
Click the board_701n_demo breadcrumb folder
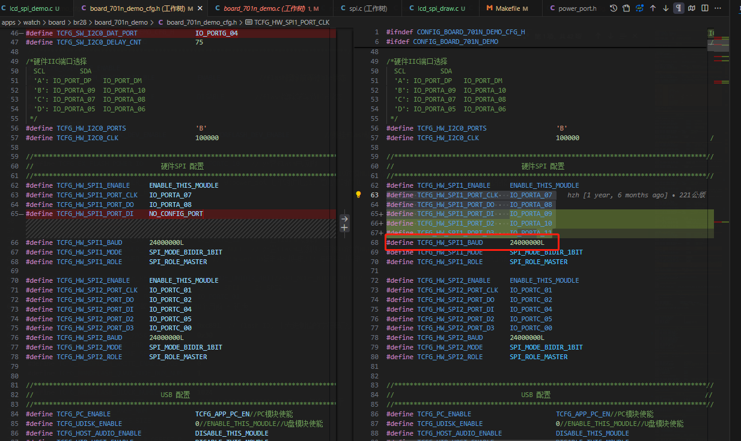(121, 22)
